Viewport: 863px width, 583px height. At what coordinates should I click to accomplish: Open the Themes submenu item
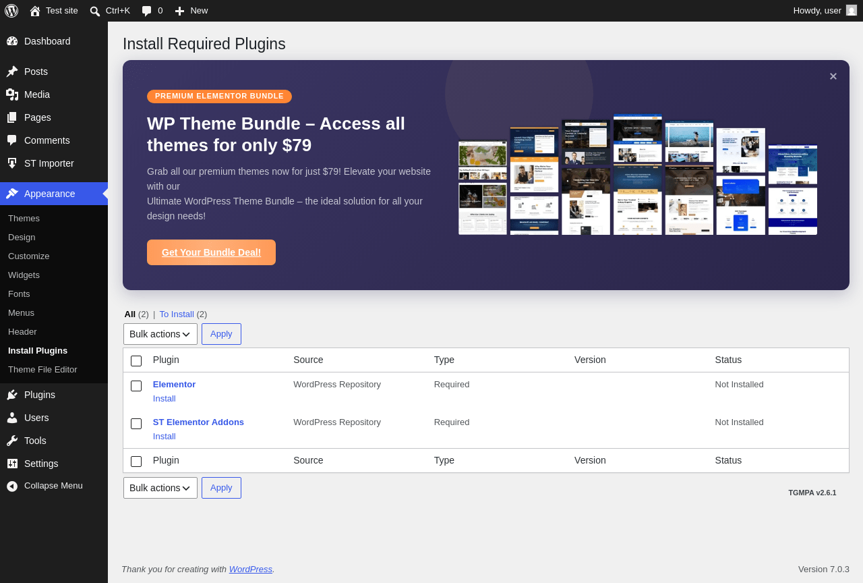24,218
